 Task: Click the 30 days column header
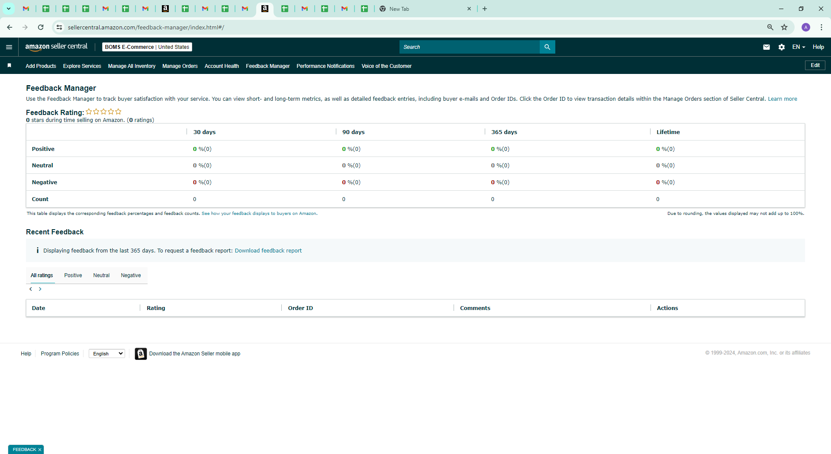pos(204,132)
